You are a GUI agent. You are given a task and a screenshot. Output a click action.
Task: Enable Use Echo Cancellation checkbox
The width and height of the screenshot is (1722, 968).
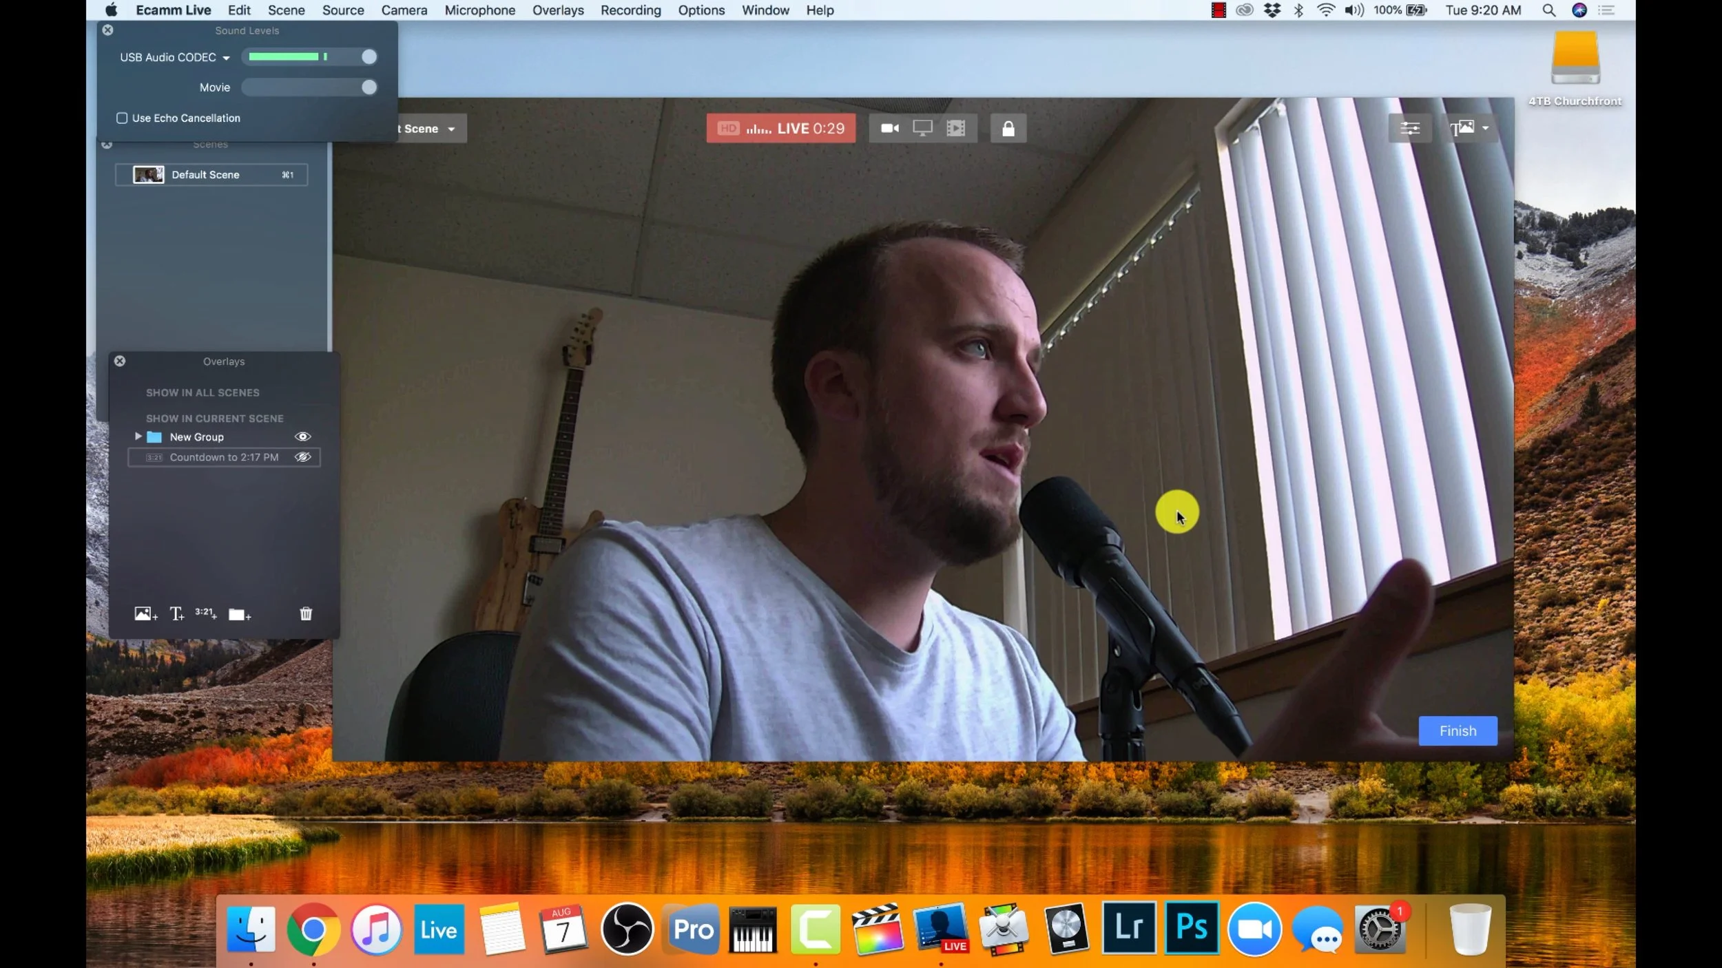click(x=122, y=118)
